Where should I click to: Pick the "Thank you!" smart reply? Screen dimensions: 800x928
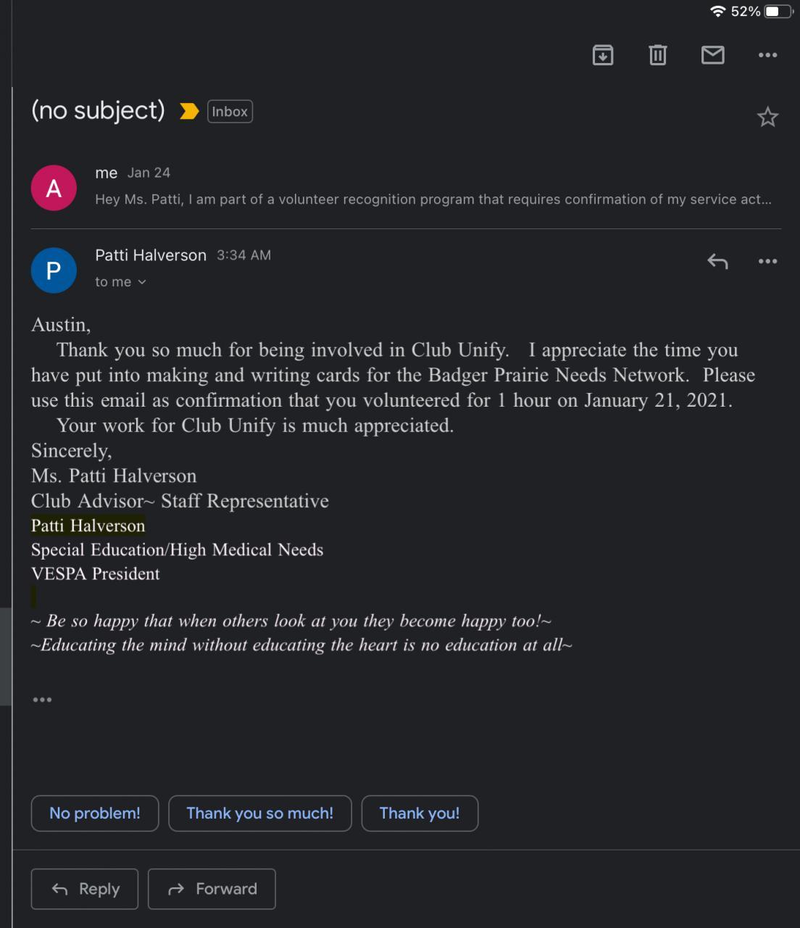tap(420, 813)
